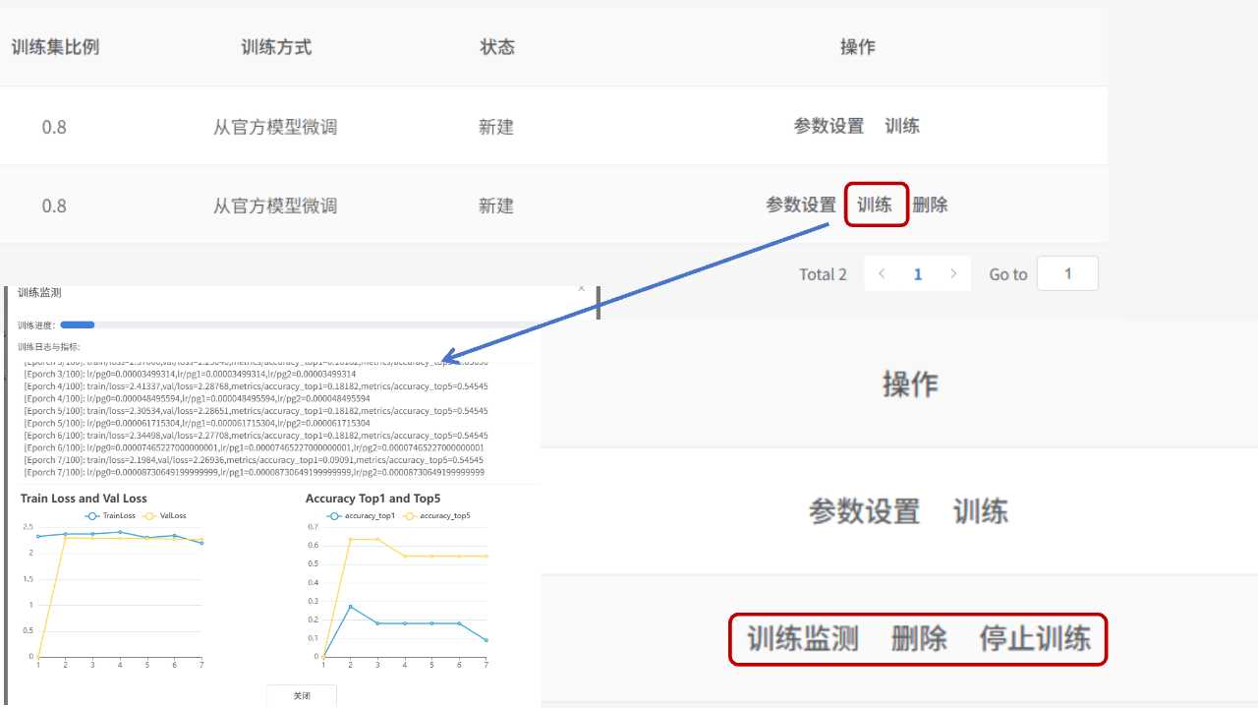This screenshot has height=708, width=1258.
Task: Toggle the accuracy_top1 legend series
Action: coord(362,515)
